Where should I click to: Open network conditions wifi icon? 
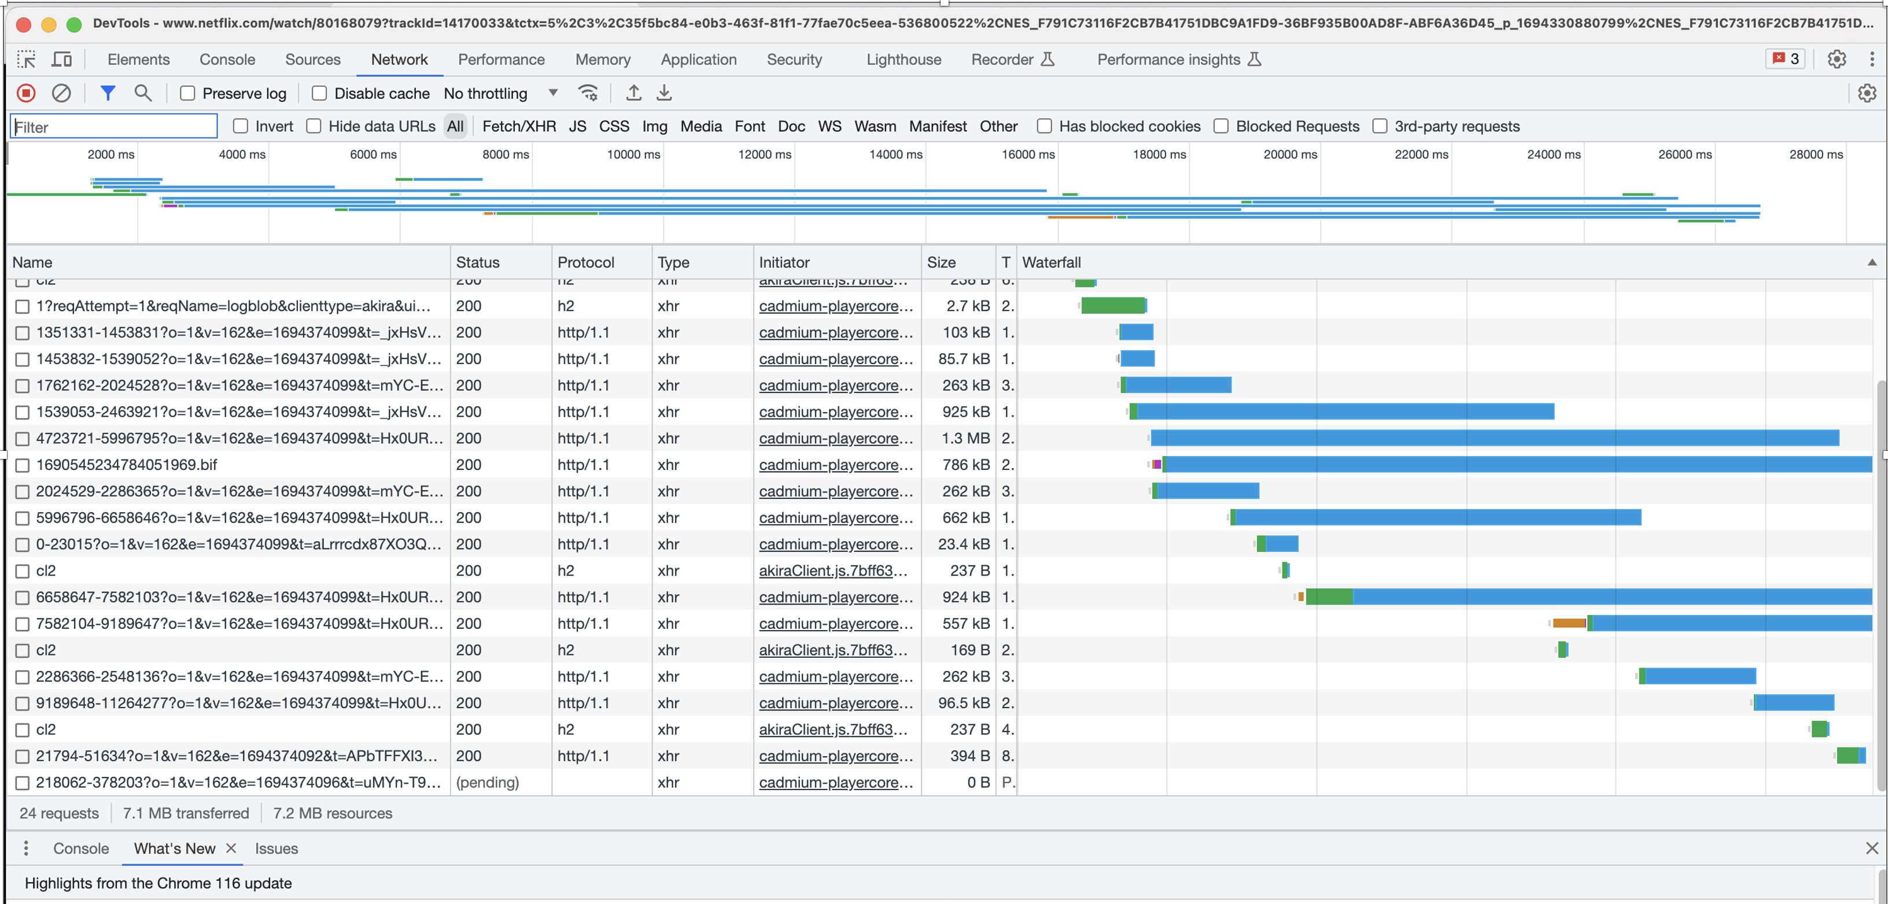(588, 93)
